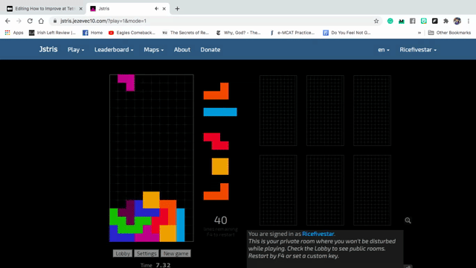Show hidden bookmarks with the chevron
The width and height of the screenshot is (476, 268).
[x=419, y=33]
